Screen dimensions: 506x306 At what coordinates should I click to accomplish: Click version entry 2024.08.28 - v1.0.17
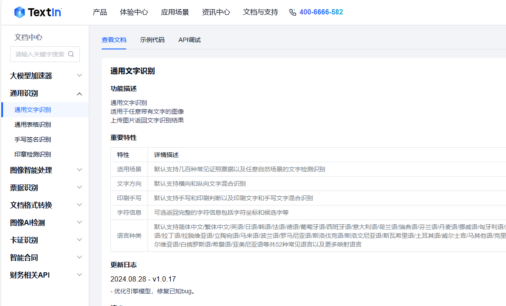point(143,279)
